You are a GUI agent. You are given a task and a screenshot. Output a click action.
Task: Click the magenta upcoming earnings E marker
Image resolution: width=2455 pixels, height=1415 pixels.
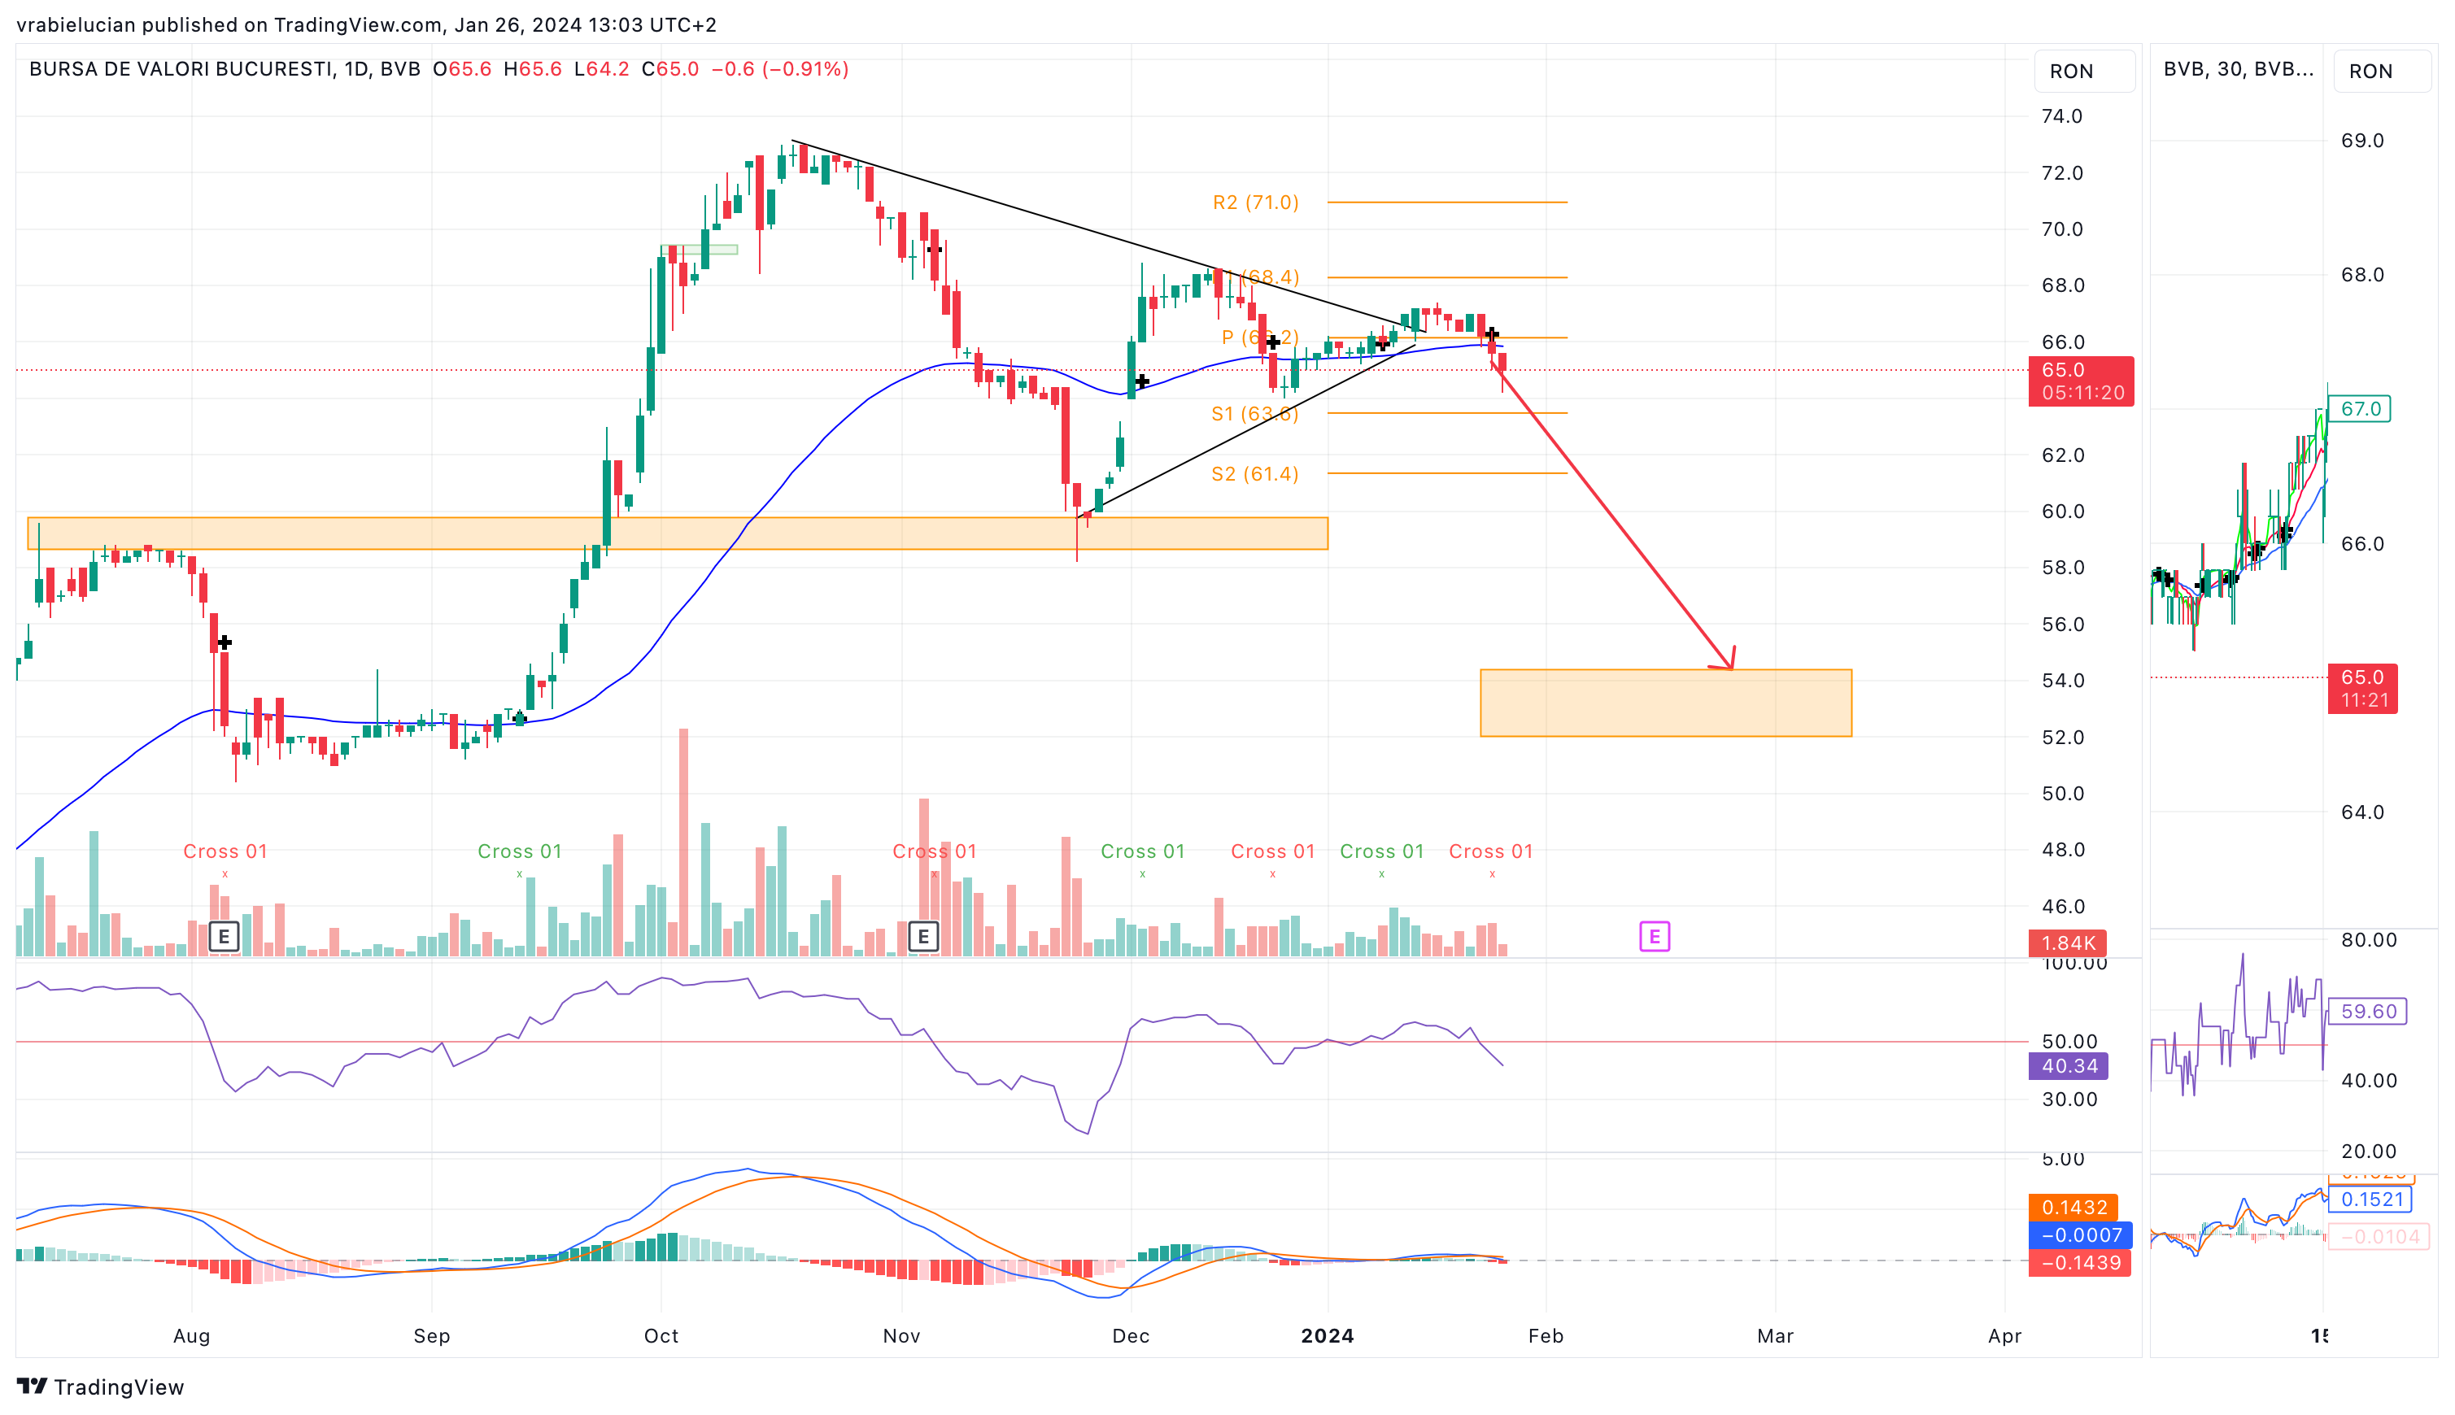click(x=1655, y=937)
